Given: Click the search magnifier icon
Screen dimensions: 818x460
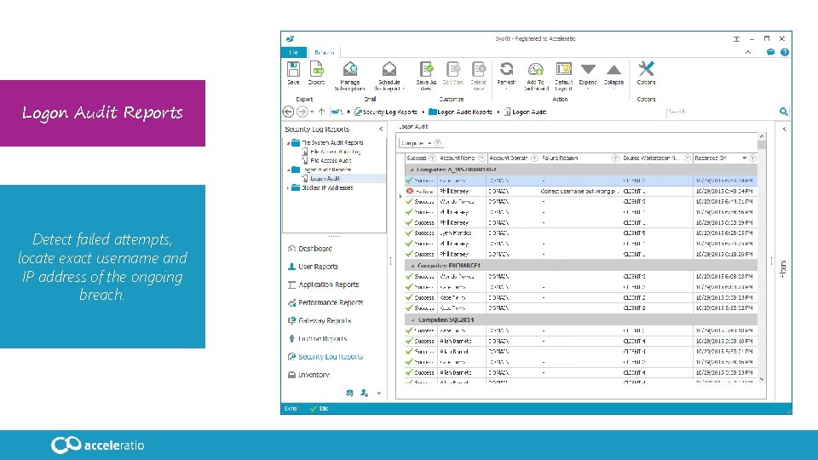Looking at the screenshot, I should (783, 111).
